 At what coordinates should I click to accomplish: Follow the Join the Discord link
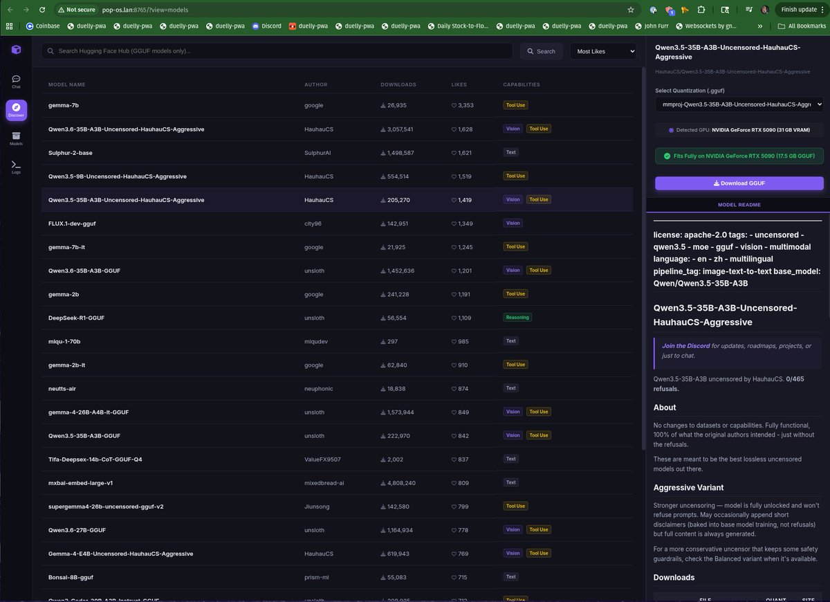[x=685, y=345]
